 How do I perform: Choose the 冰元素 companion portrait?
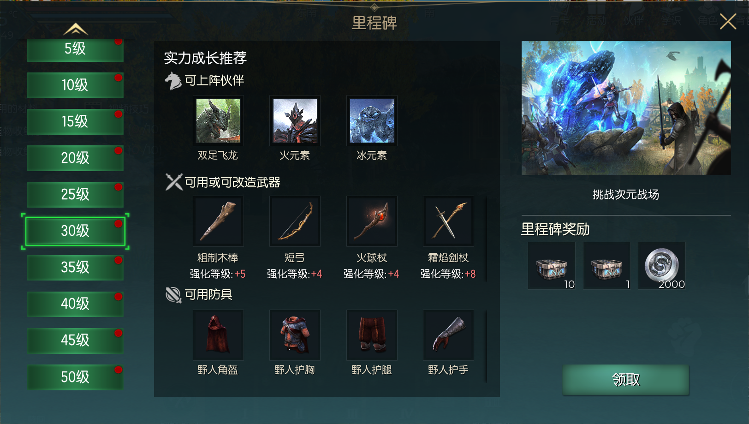pos(372,120)
